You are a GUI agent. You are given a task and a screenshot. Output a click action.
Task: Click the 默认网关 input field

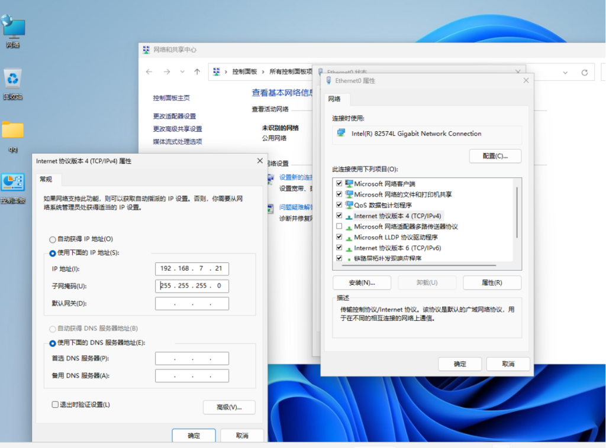coord(192,304)
